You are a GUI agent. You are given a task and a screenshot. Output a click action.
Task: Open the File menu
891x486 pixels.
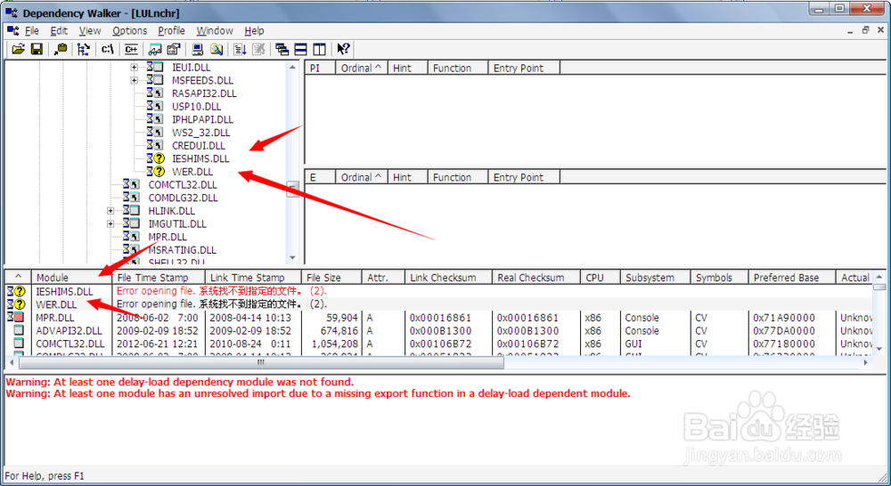tap(32, 30)
